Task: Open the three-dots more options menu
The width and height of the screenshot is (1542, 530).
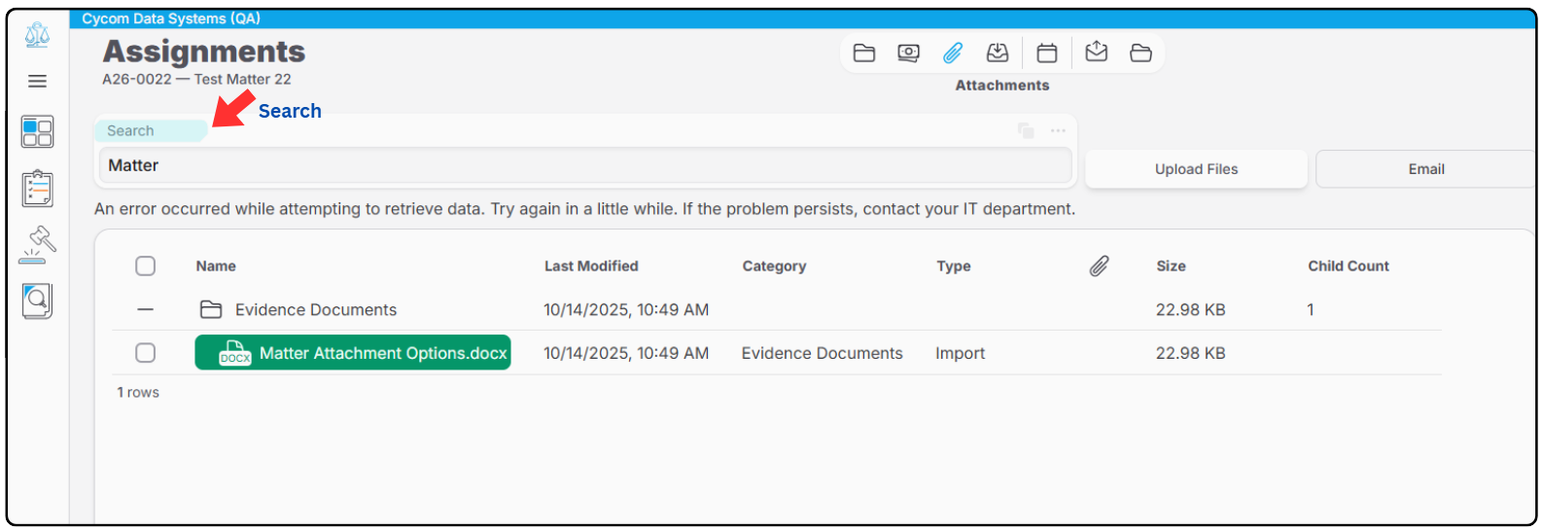Action: pos(1058,130)
